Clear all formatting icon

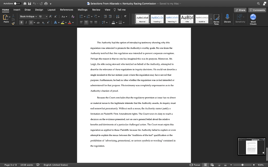point(73,16)
